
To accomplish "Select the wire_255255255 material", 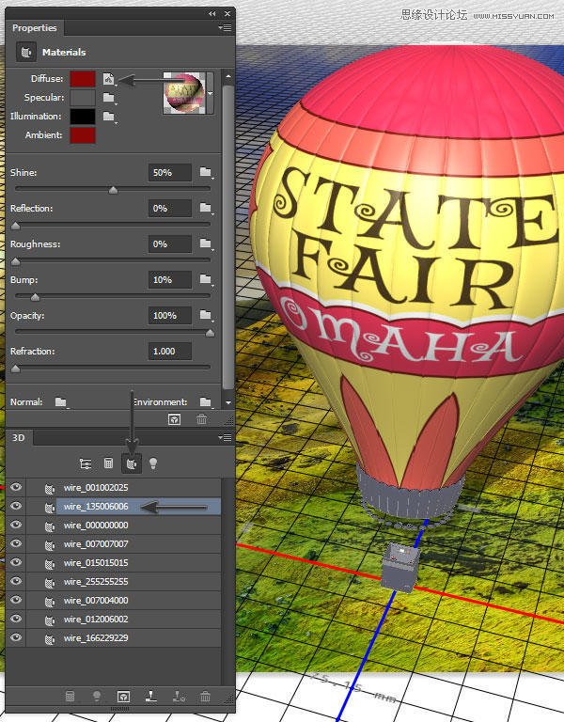I will tap(96, 582).
